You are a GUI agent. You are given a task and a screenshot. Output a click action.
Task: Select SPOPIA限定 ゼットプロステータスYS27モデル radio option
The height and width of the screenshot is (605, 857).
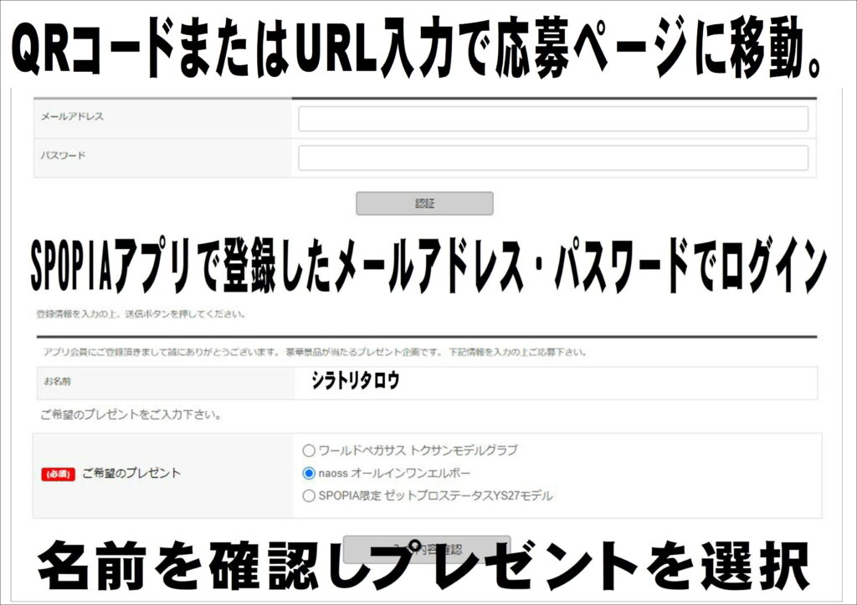(x=309, y=496)
